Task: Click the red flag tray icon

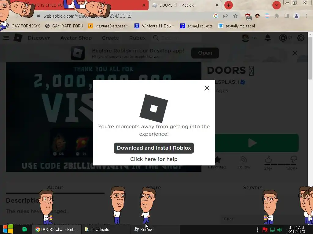Action: tap(265, 230)
